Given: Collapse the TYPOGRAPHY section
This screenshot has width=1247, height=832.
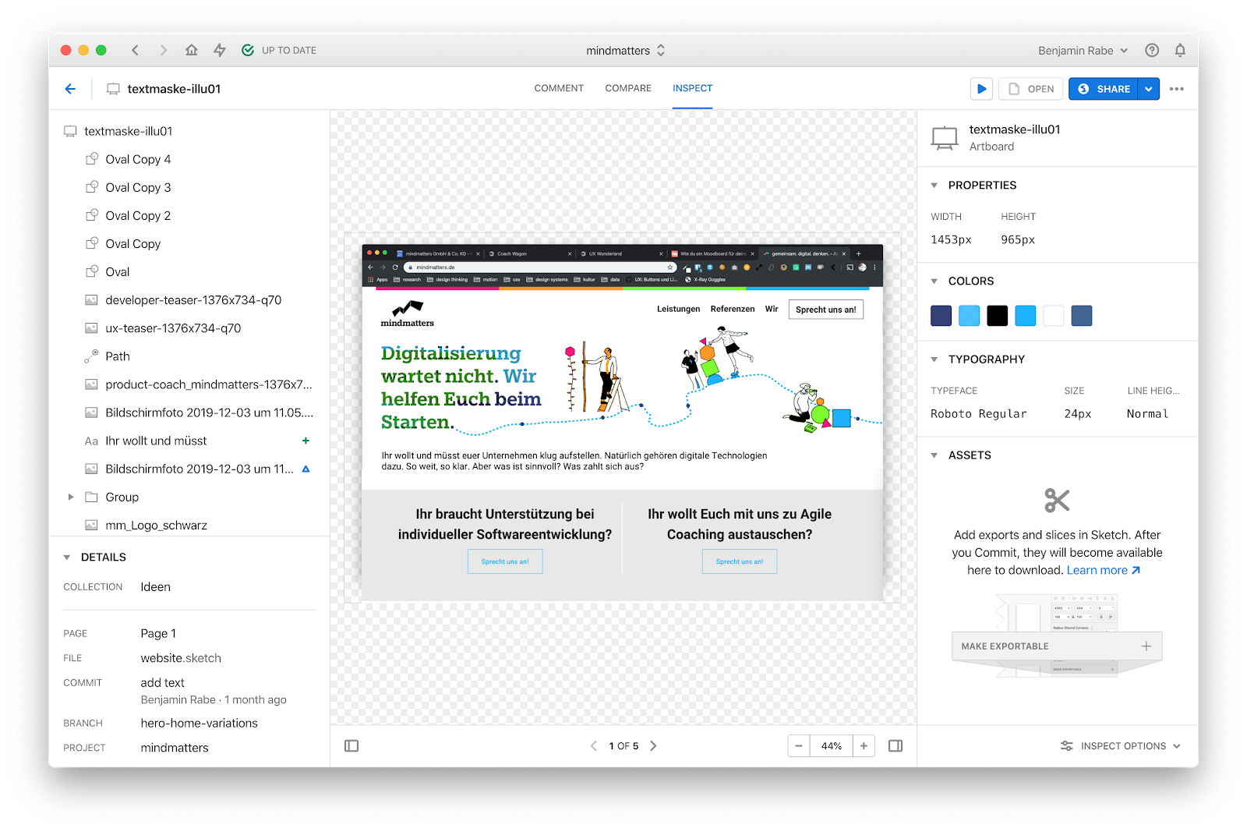Looking at the screenshot, I should pyautogui.click(x=934, y=359).
